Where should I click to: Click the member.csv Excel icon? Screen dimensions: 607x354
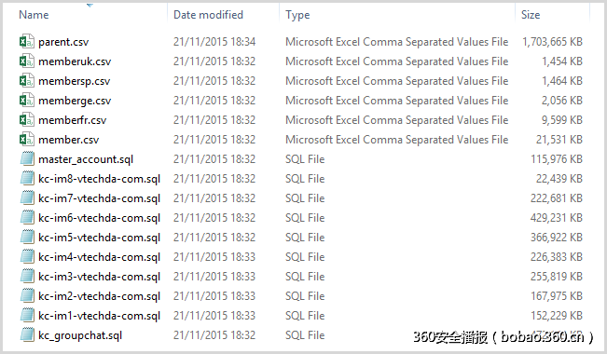coord(27,140)
